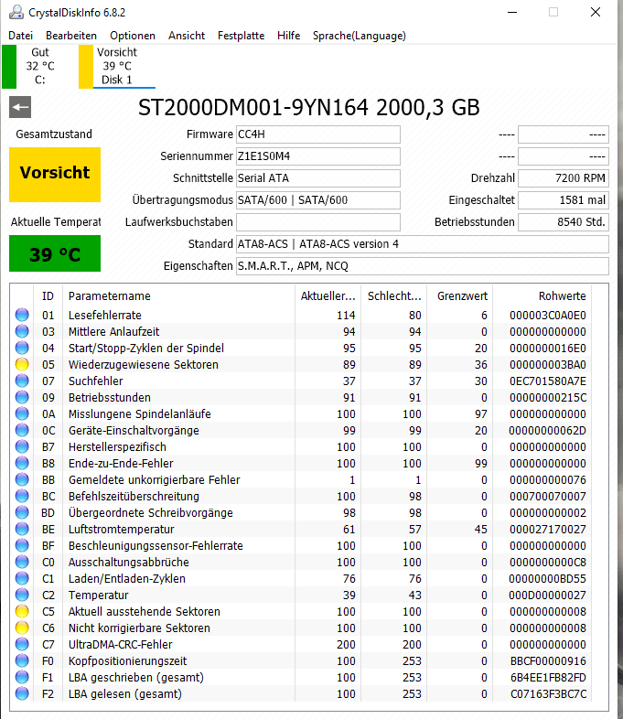Open the Optionen menu
Viewport: 623px width, 719px height.
click(133, 36)
